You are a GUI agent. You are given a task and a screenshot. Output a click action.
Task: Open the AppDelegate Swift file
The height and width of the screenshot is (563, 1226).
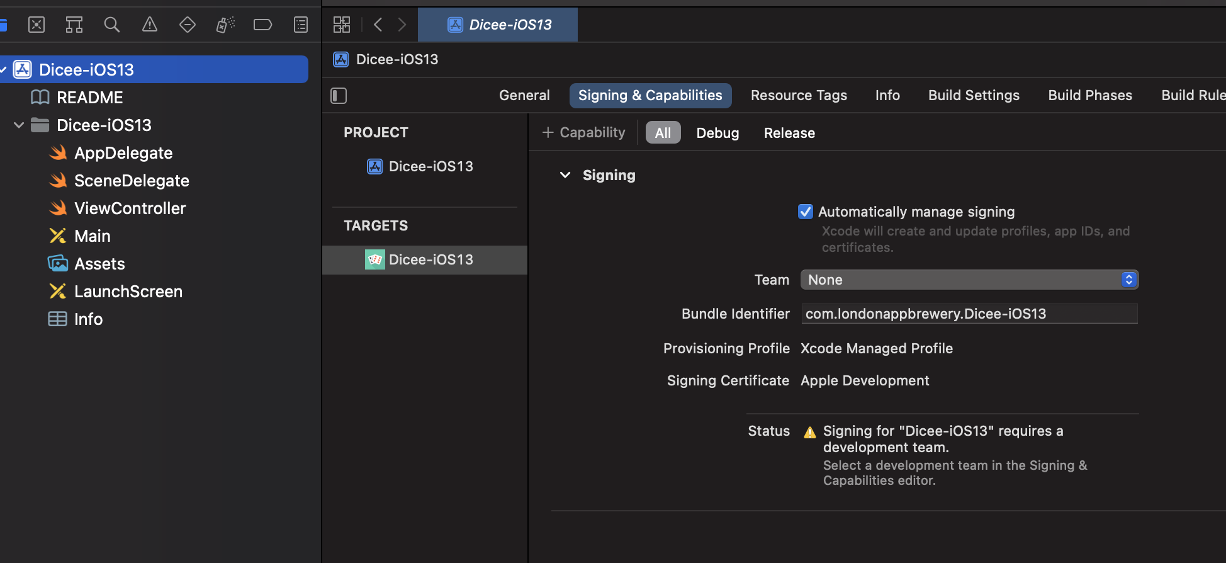123,153
